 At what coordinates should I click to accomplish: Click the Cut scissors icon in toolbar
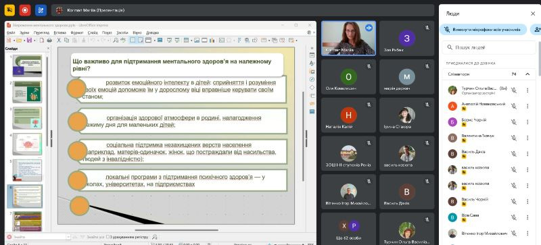point(59,40)
